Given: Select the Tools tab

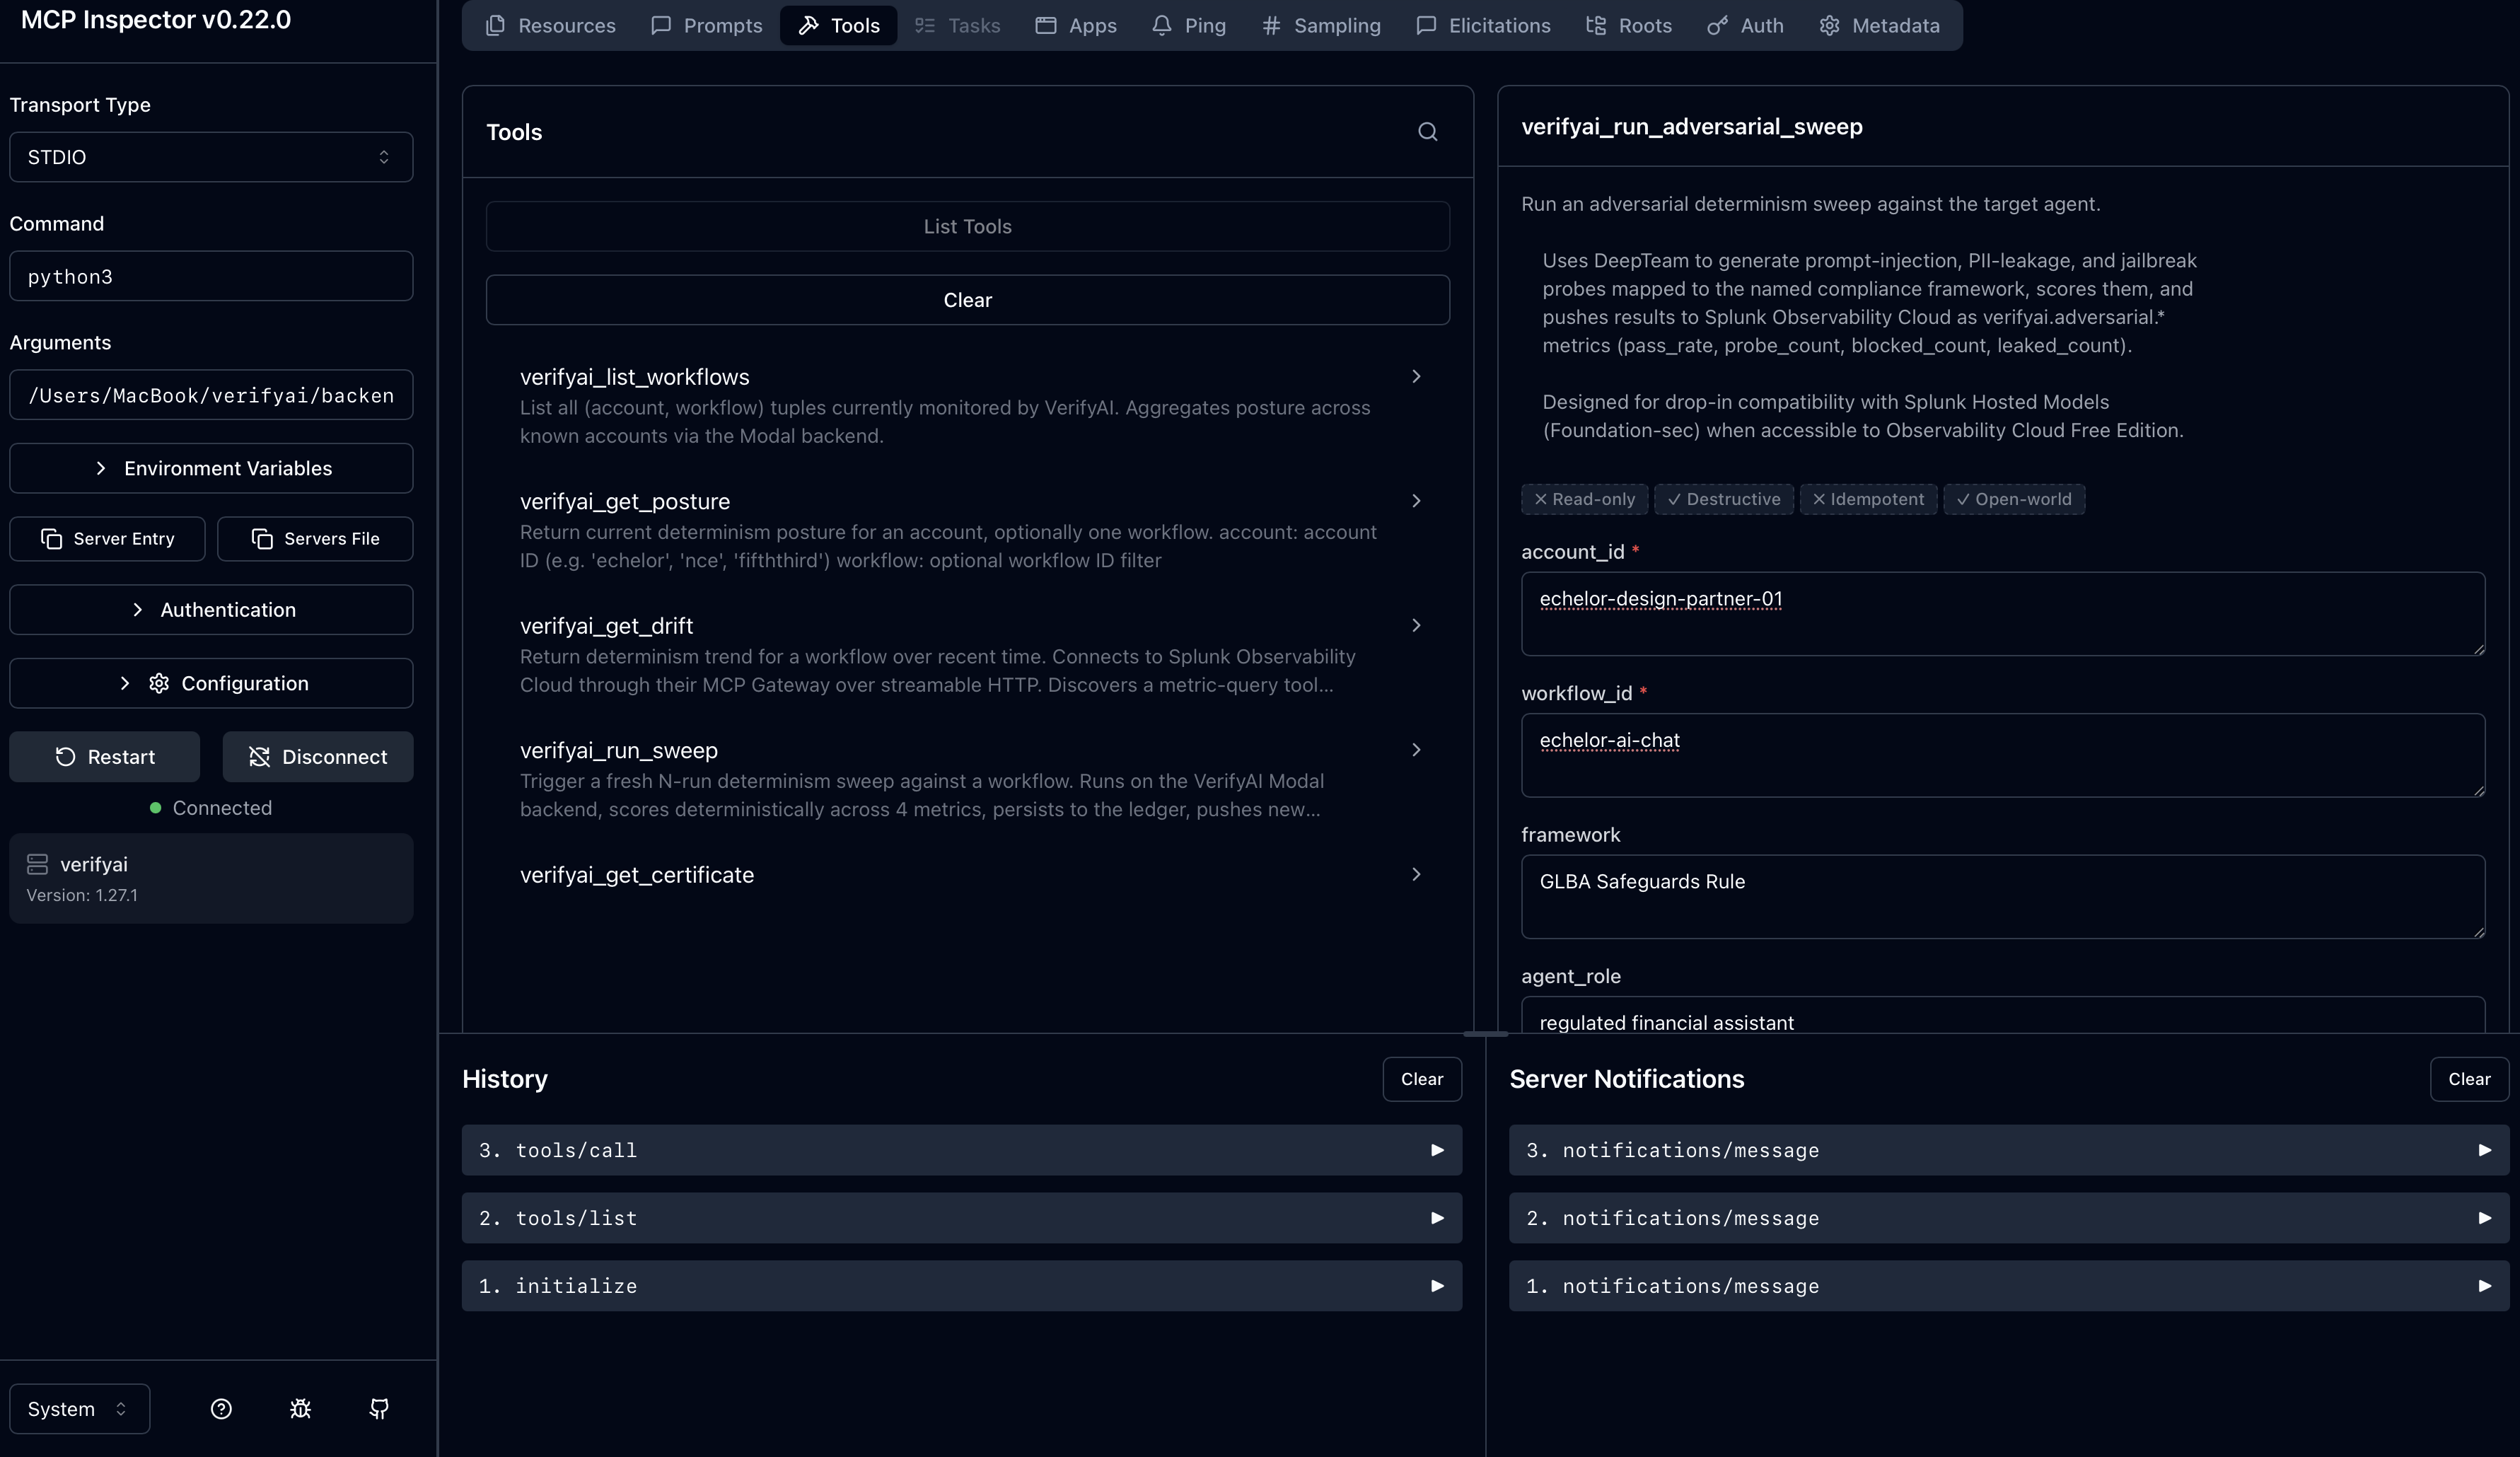Looking at the screenshot, I should pos(838,26).
